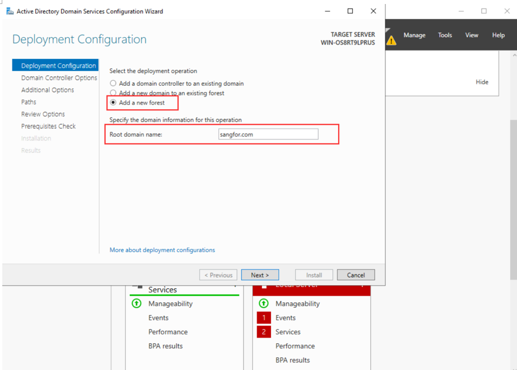Click the red Events badge showing 1

pos(264,318)
